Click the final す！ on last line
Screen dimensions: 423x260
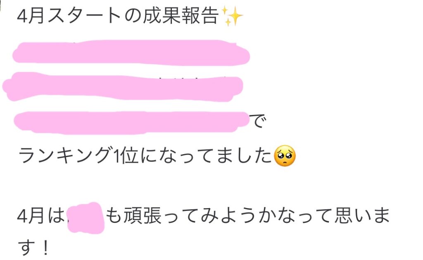pos(34,247)
